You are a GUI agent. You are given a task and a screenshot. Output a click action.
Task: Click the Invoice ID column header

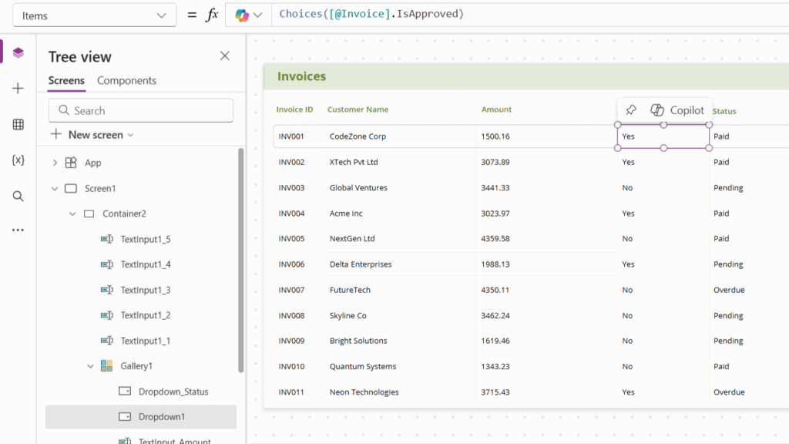pyautogui.click(x=294, y=109)
